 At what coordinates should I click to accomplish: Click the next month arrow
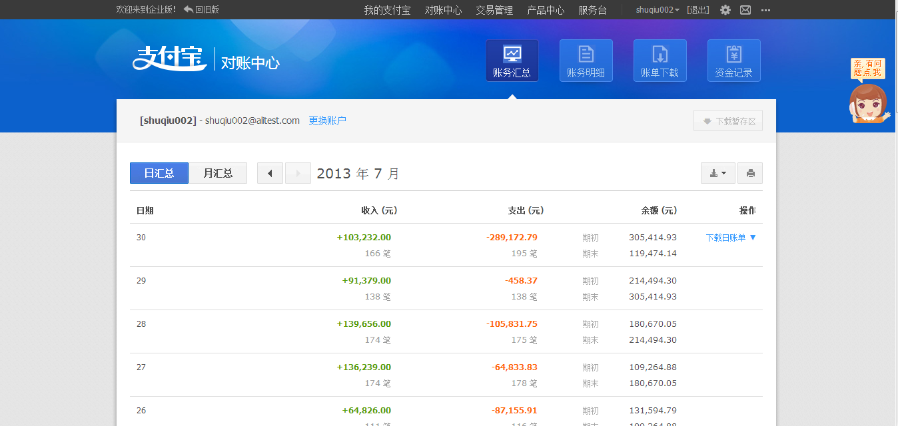[298, 173]
